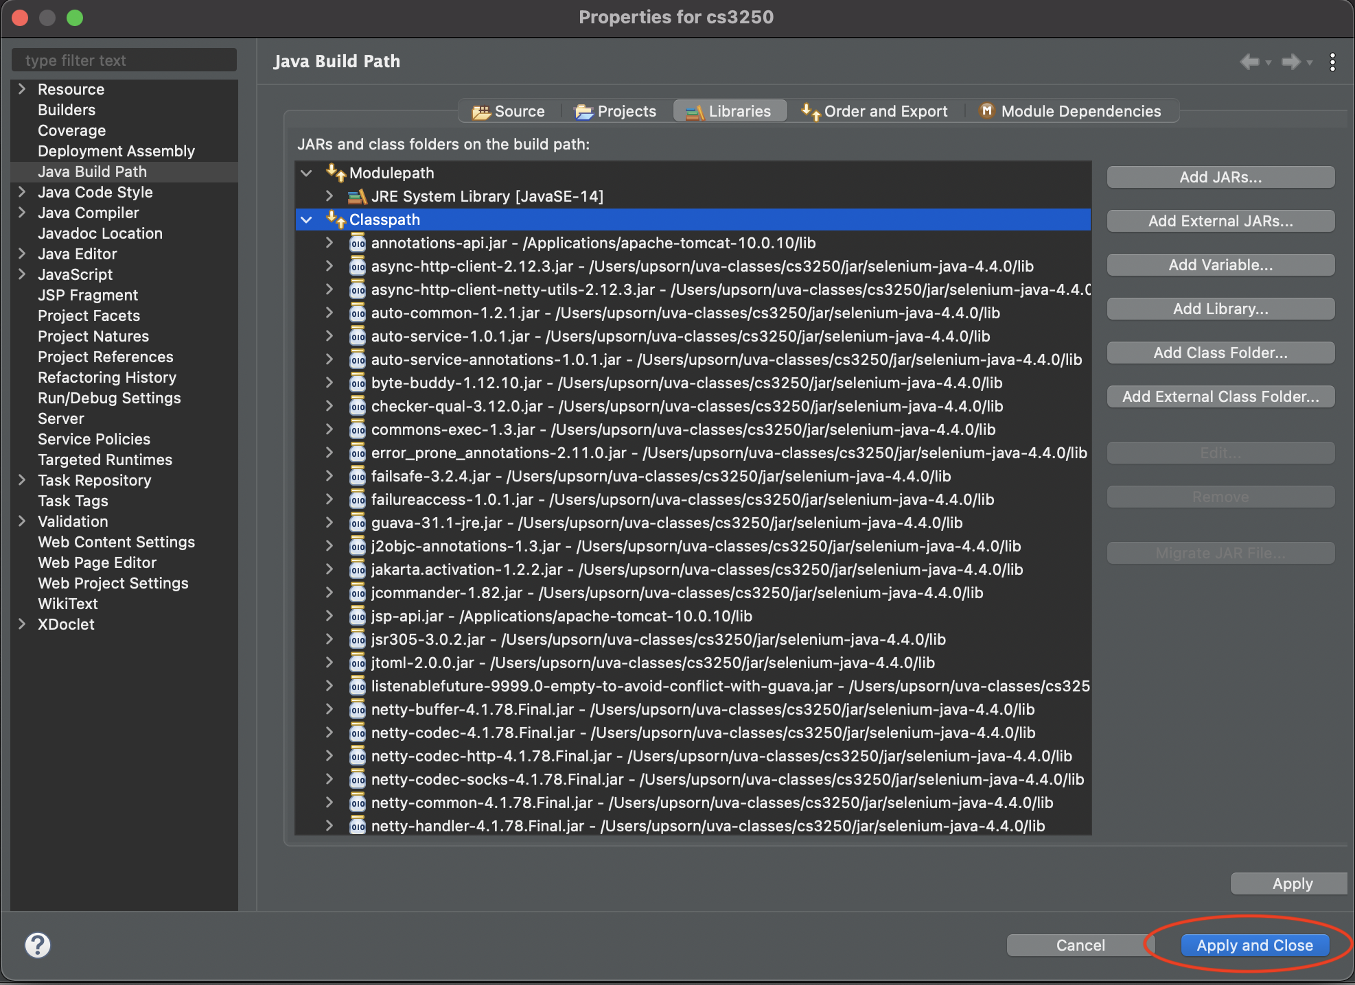Screen dimensions: 1355x985
Task: Click the byte-buddy-1.12.10.jar icon
Action: 357,383
